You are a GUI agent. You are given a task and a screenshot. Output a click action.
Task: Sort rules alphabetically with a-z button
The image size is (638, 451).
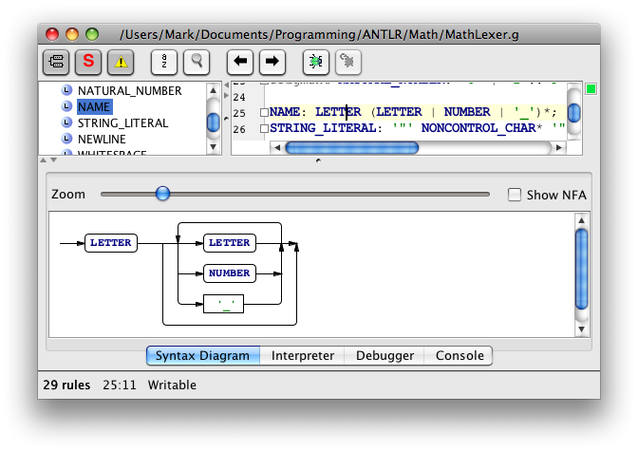click(164, 62)
